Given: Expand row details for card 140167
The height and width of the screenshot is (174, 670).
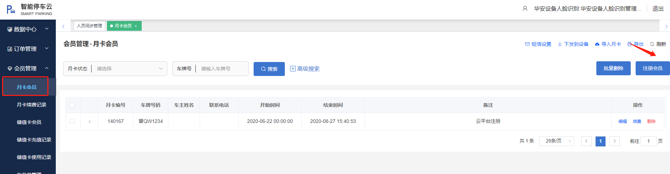Looking at the screenshot, I should (x=89, y=121).
